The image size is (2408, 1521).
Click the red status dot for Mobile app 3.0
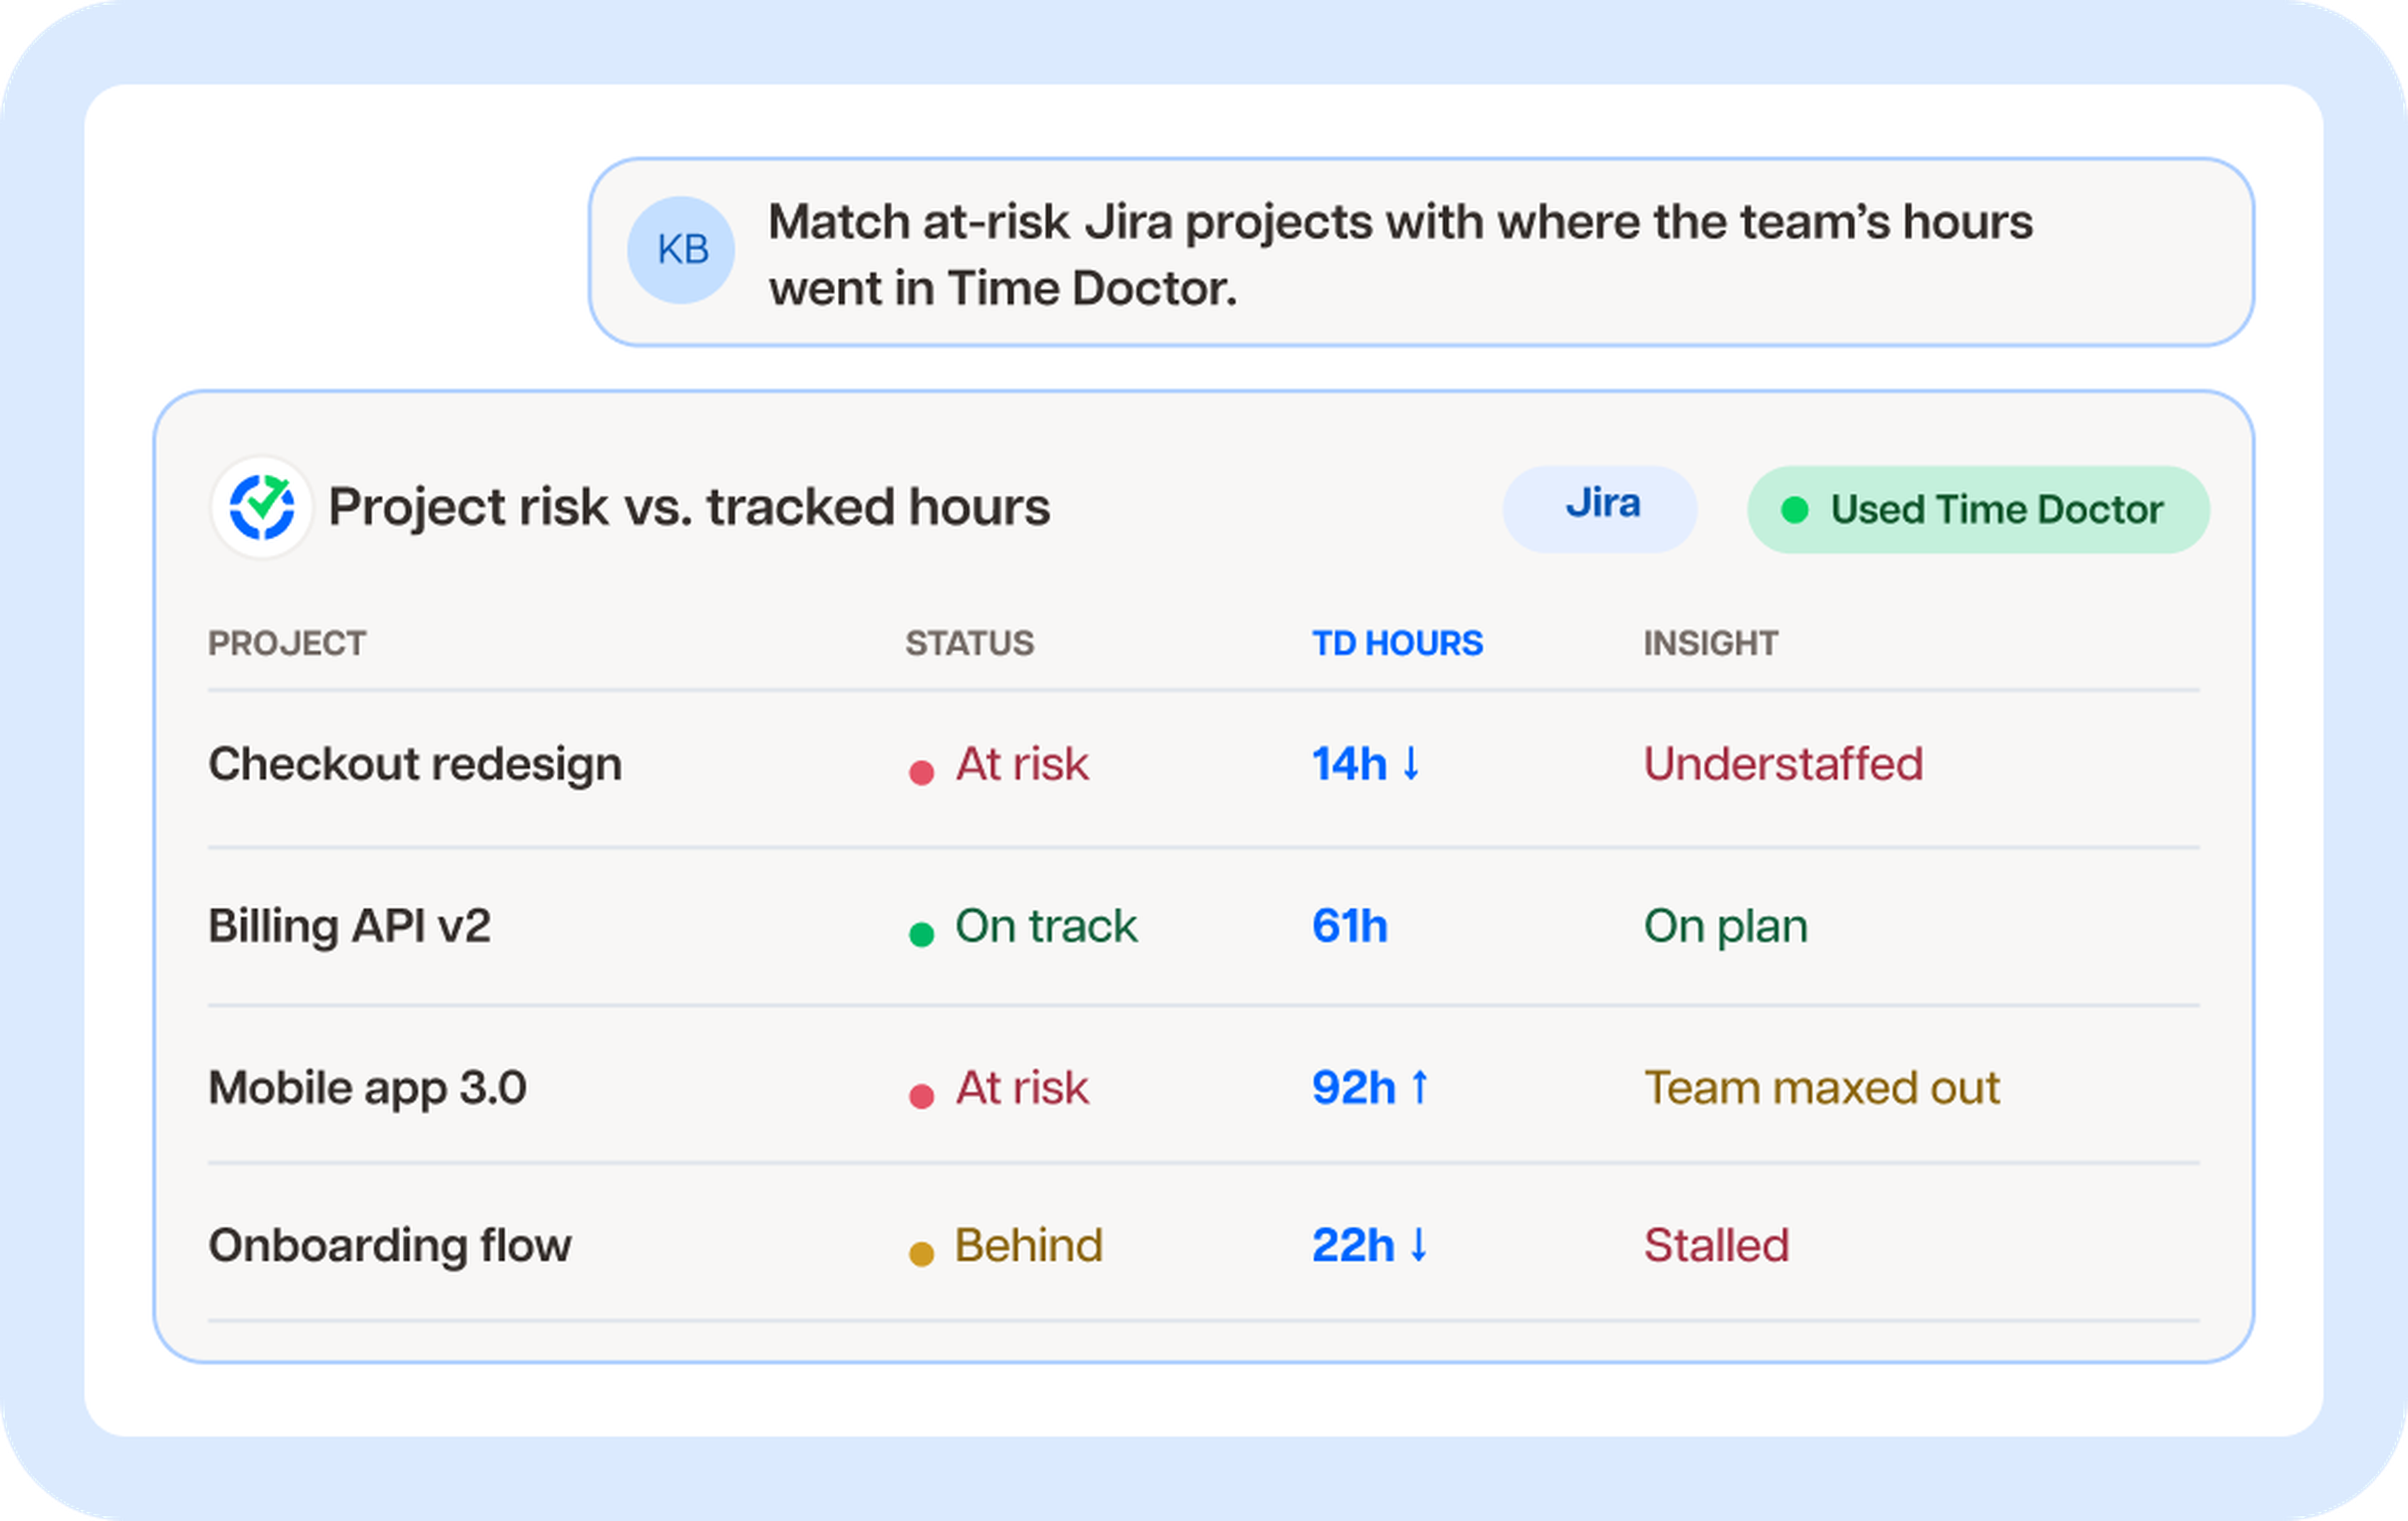pyautogui.click(x=921, y=1096)
